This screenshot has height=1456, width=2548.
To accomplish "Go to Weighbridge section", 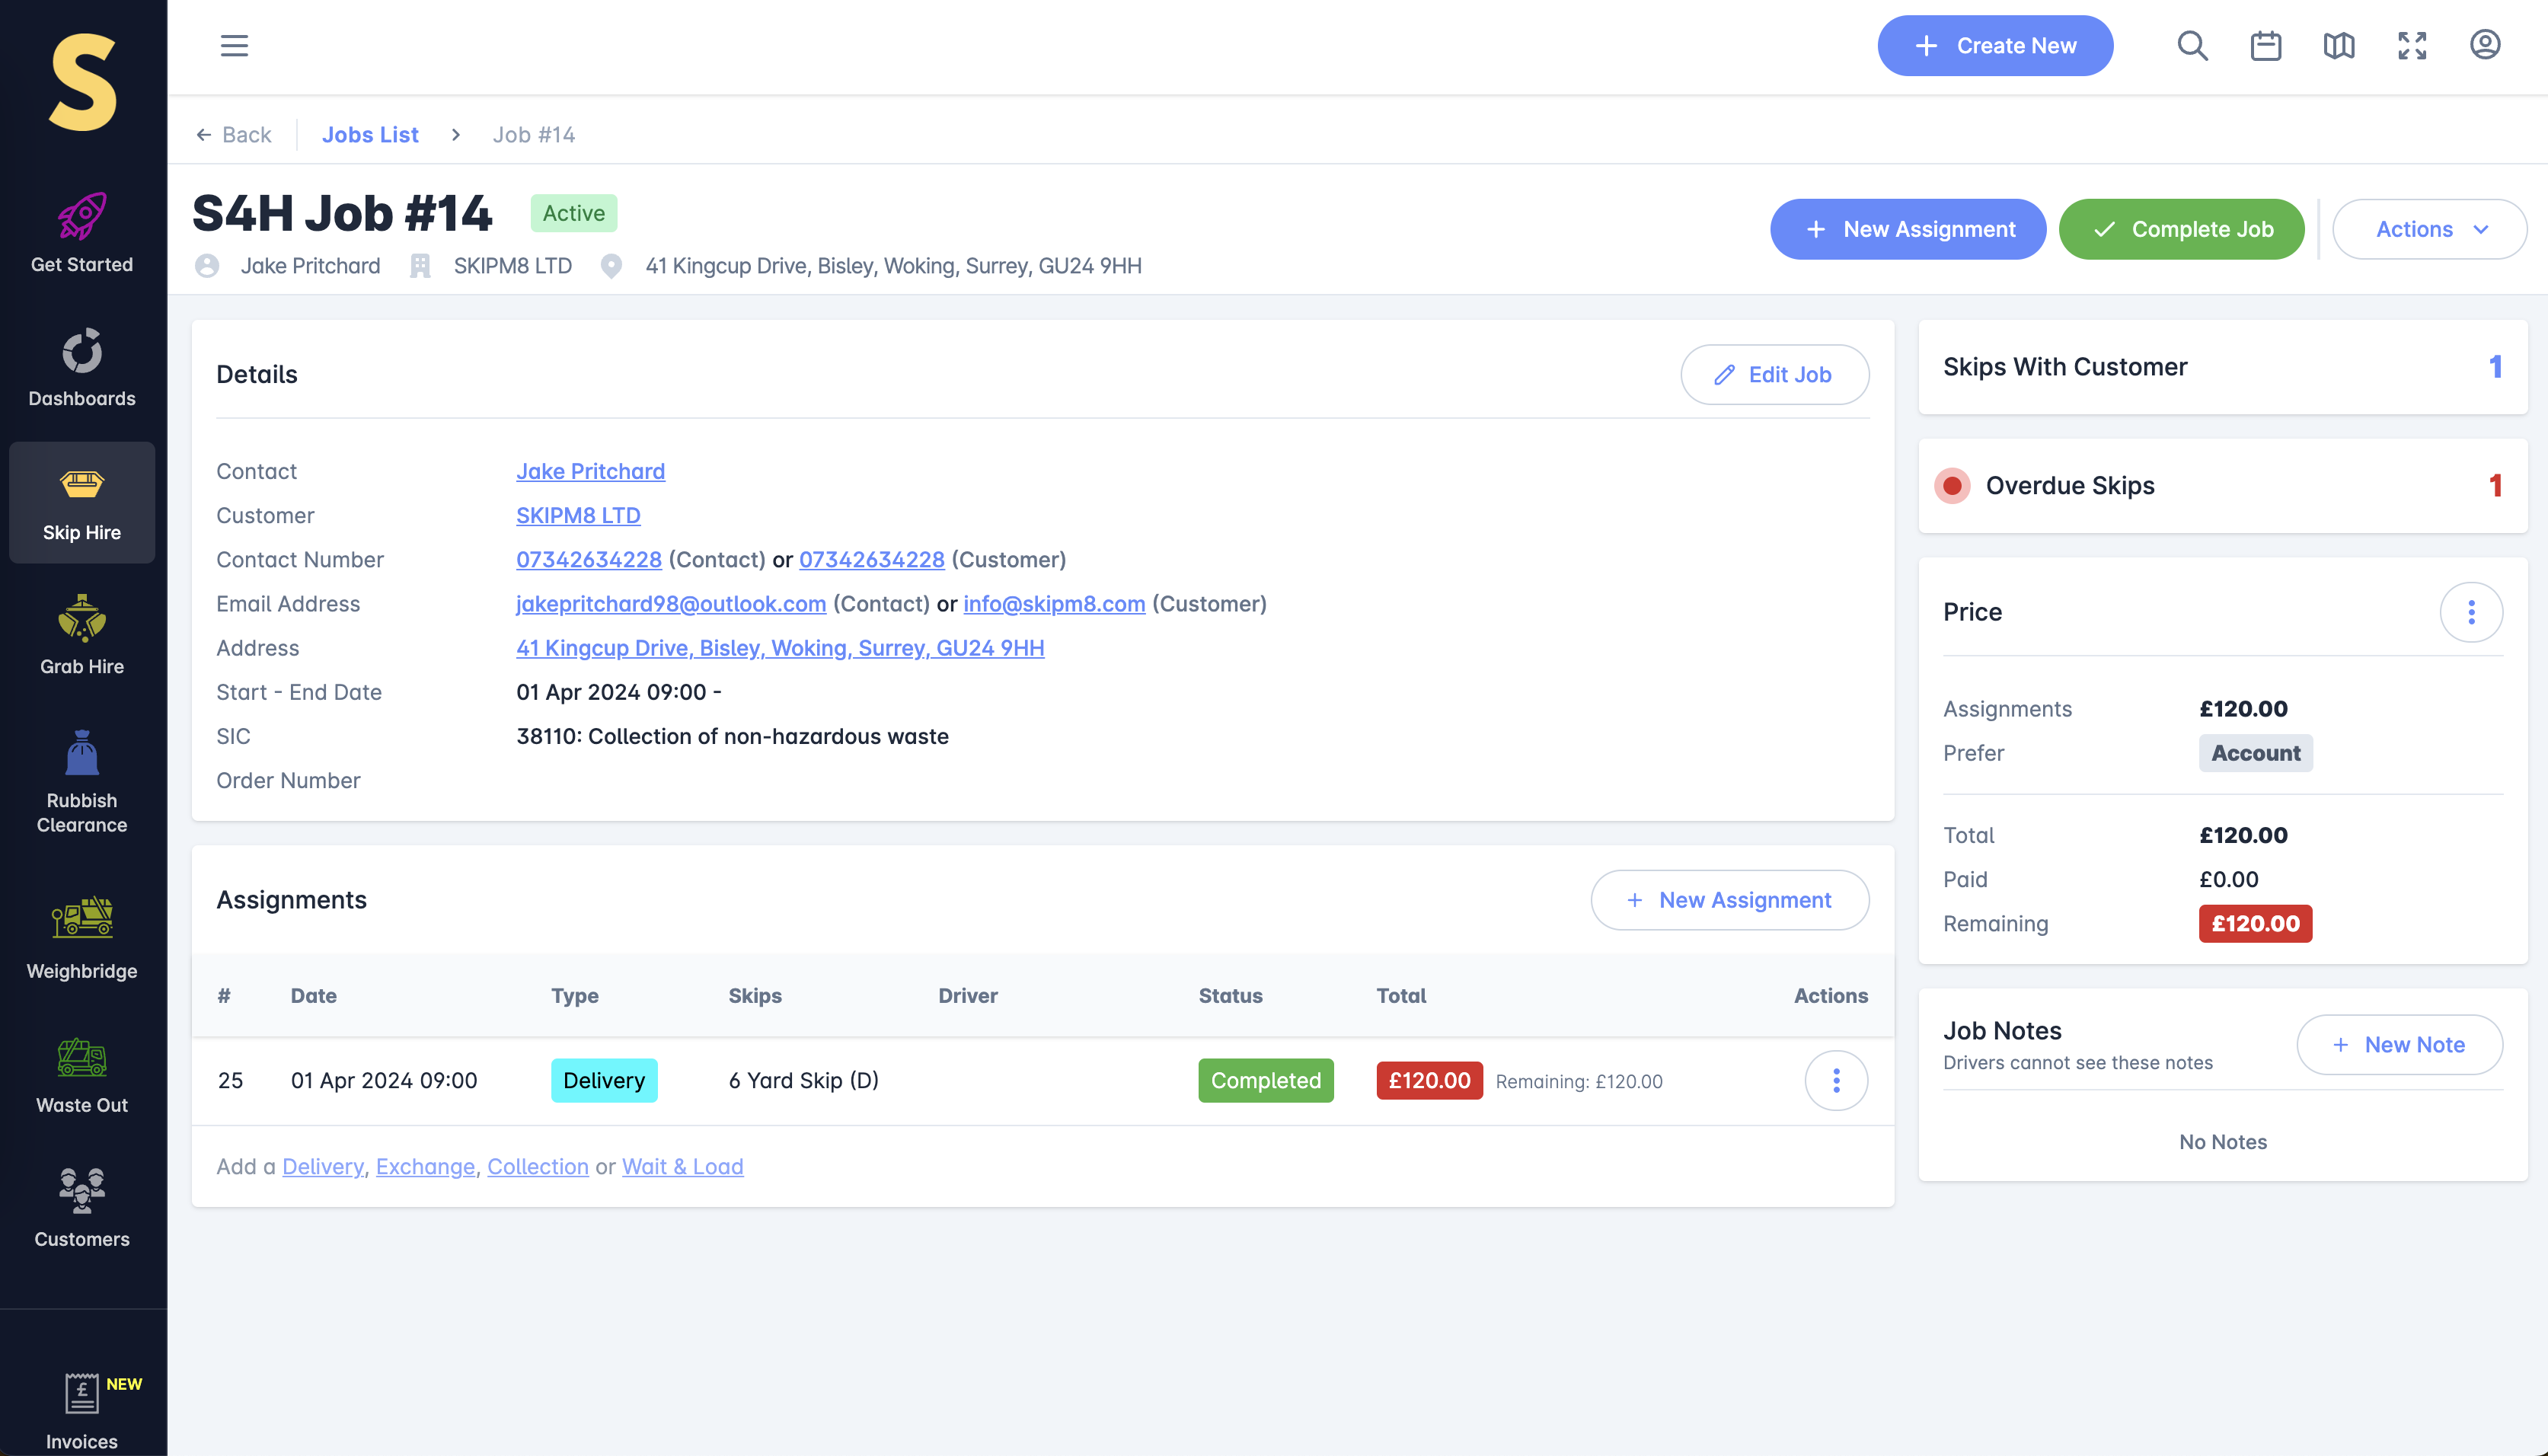I will pos(82,938).
